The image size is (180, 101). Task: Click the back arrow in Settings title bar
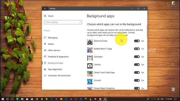click(x=45, y=8)
